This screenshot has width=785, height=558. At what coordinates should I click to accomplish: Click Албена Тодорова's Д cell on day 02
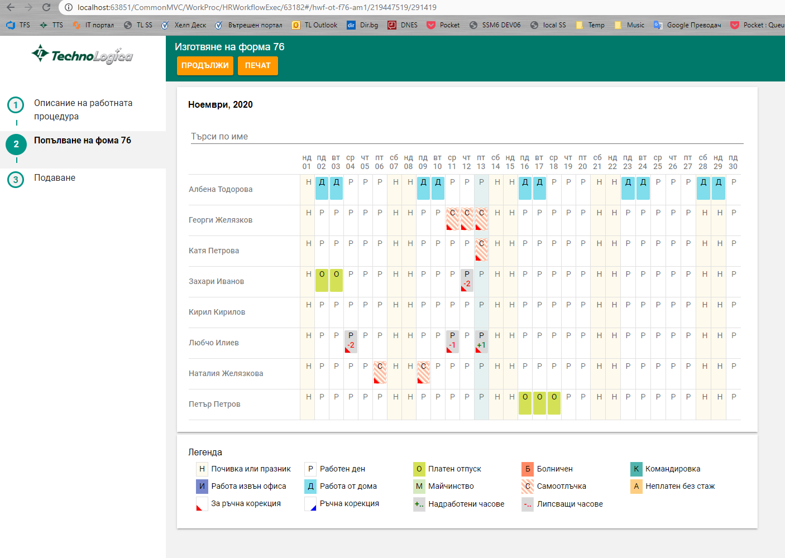pos(322,188)
